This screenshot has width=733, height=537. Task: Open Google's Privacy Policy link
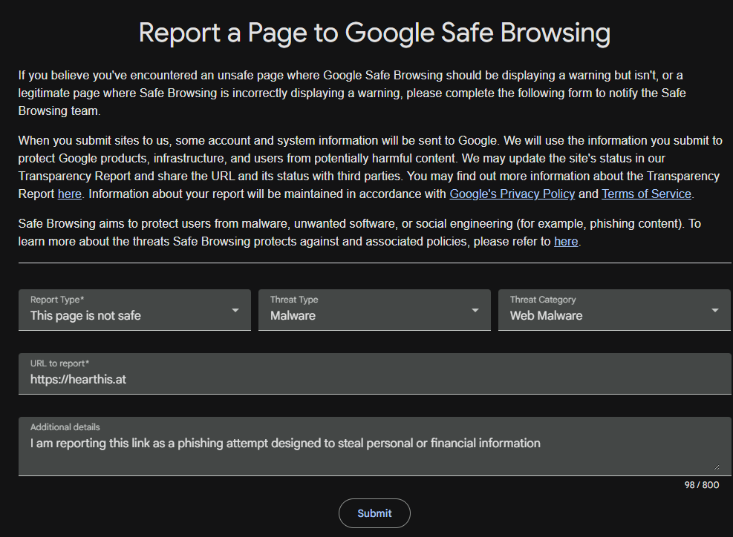pos(512,194)
